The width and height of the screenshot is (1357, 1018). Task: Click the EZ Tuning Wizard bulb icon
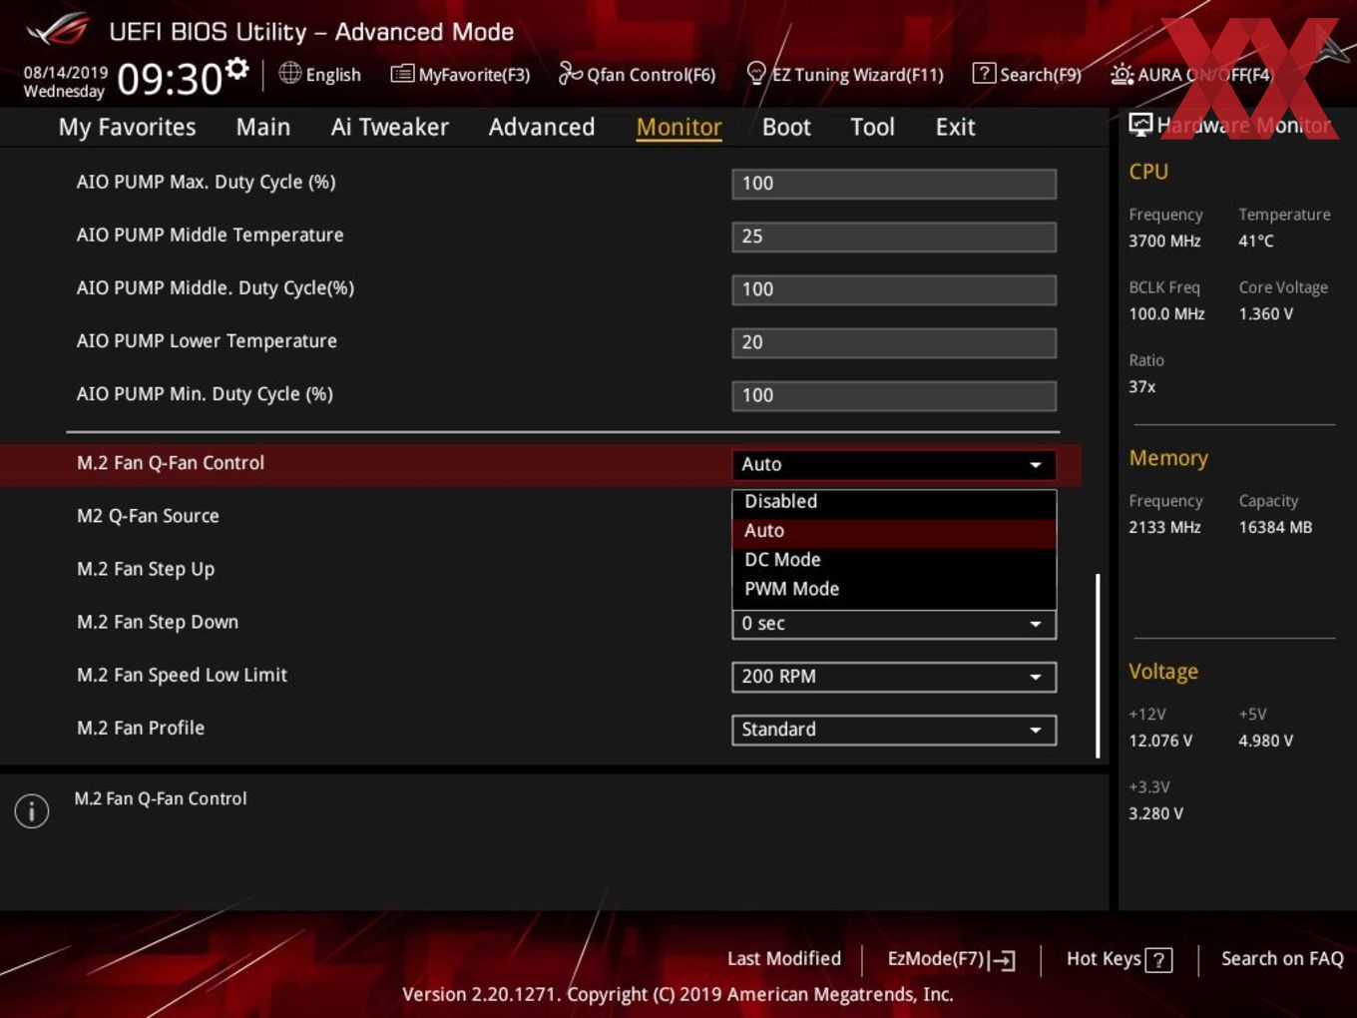click(x=756, y=73)
